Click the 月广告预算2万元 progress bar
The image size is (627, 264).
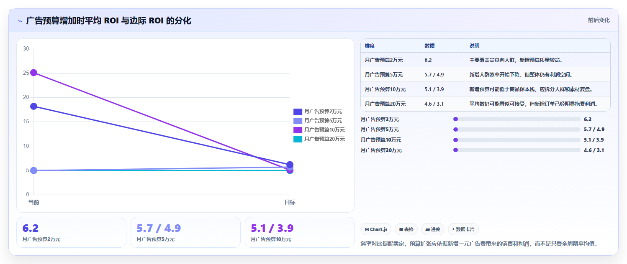point(517,119)
